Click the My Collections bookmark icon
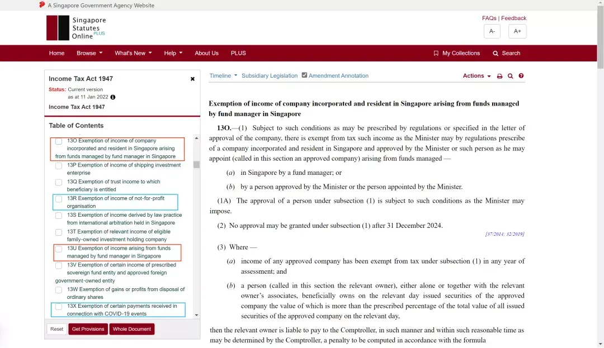 [x=436, y=54]
